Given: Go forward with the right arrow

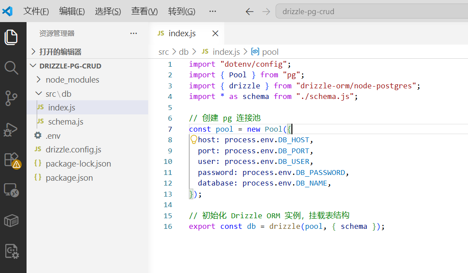Looking at the screenshot, I should click(266, 11).
